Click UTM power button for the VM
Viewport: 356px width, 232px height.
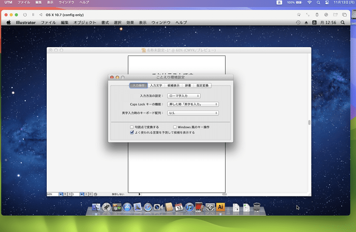tap(25, 15)
